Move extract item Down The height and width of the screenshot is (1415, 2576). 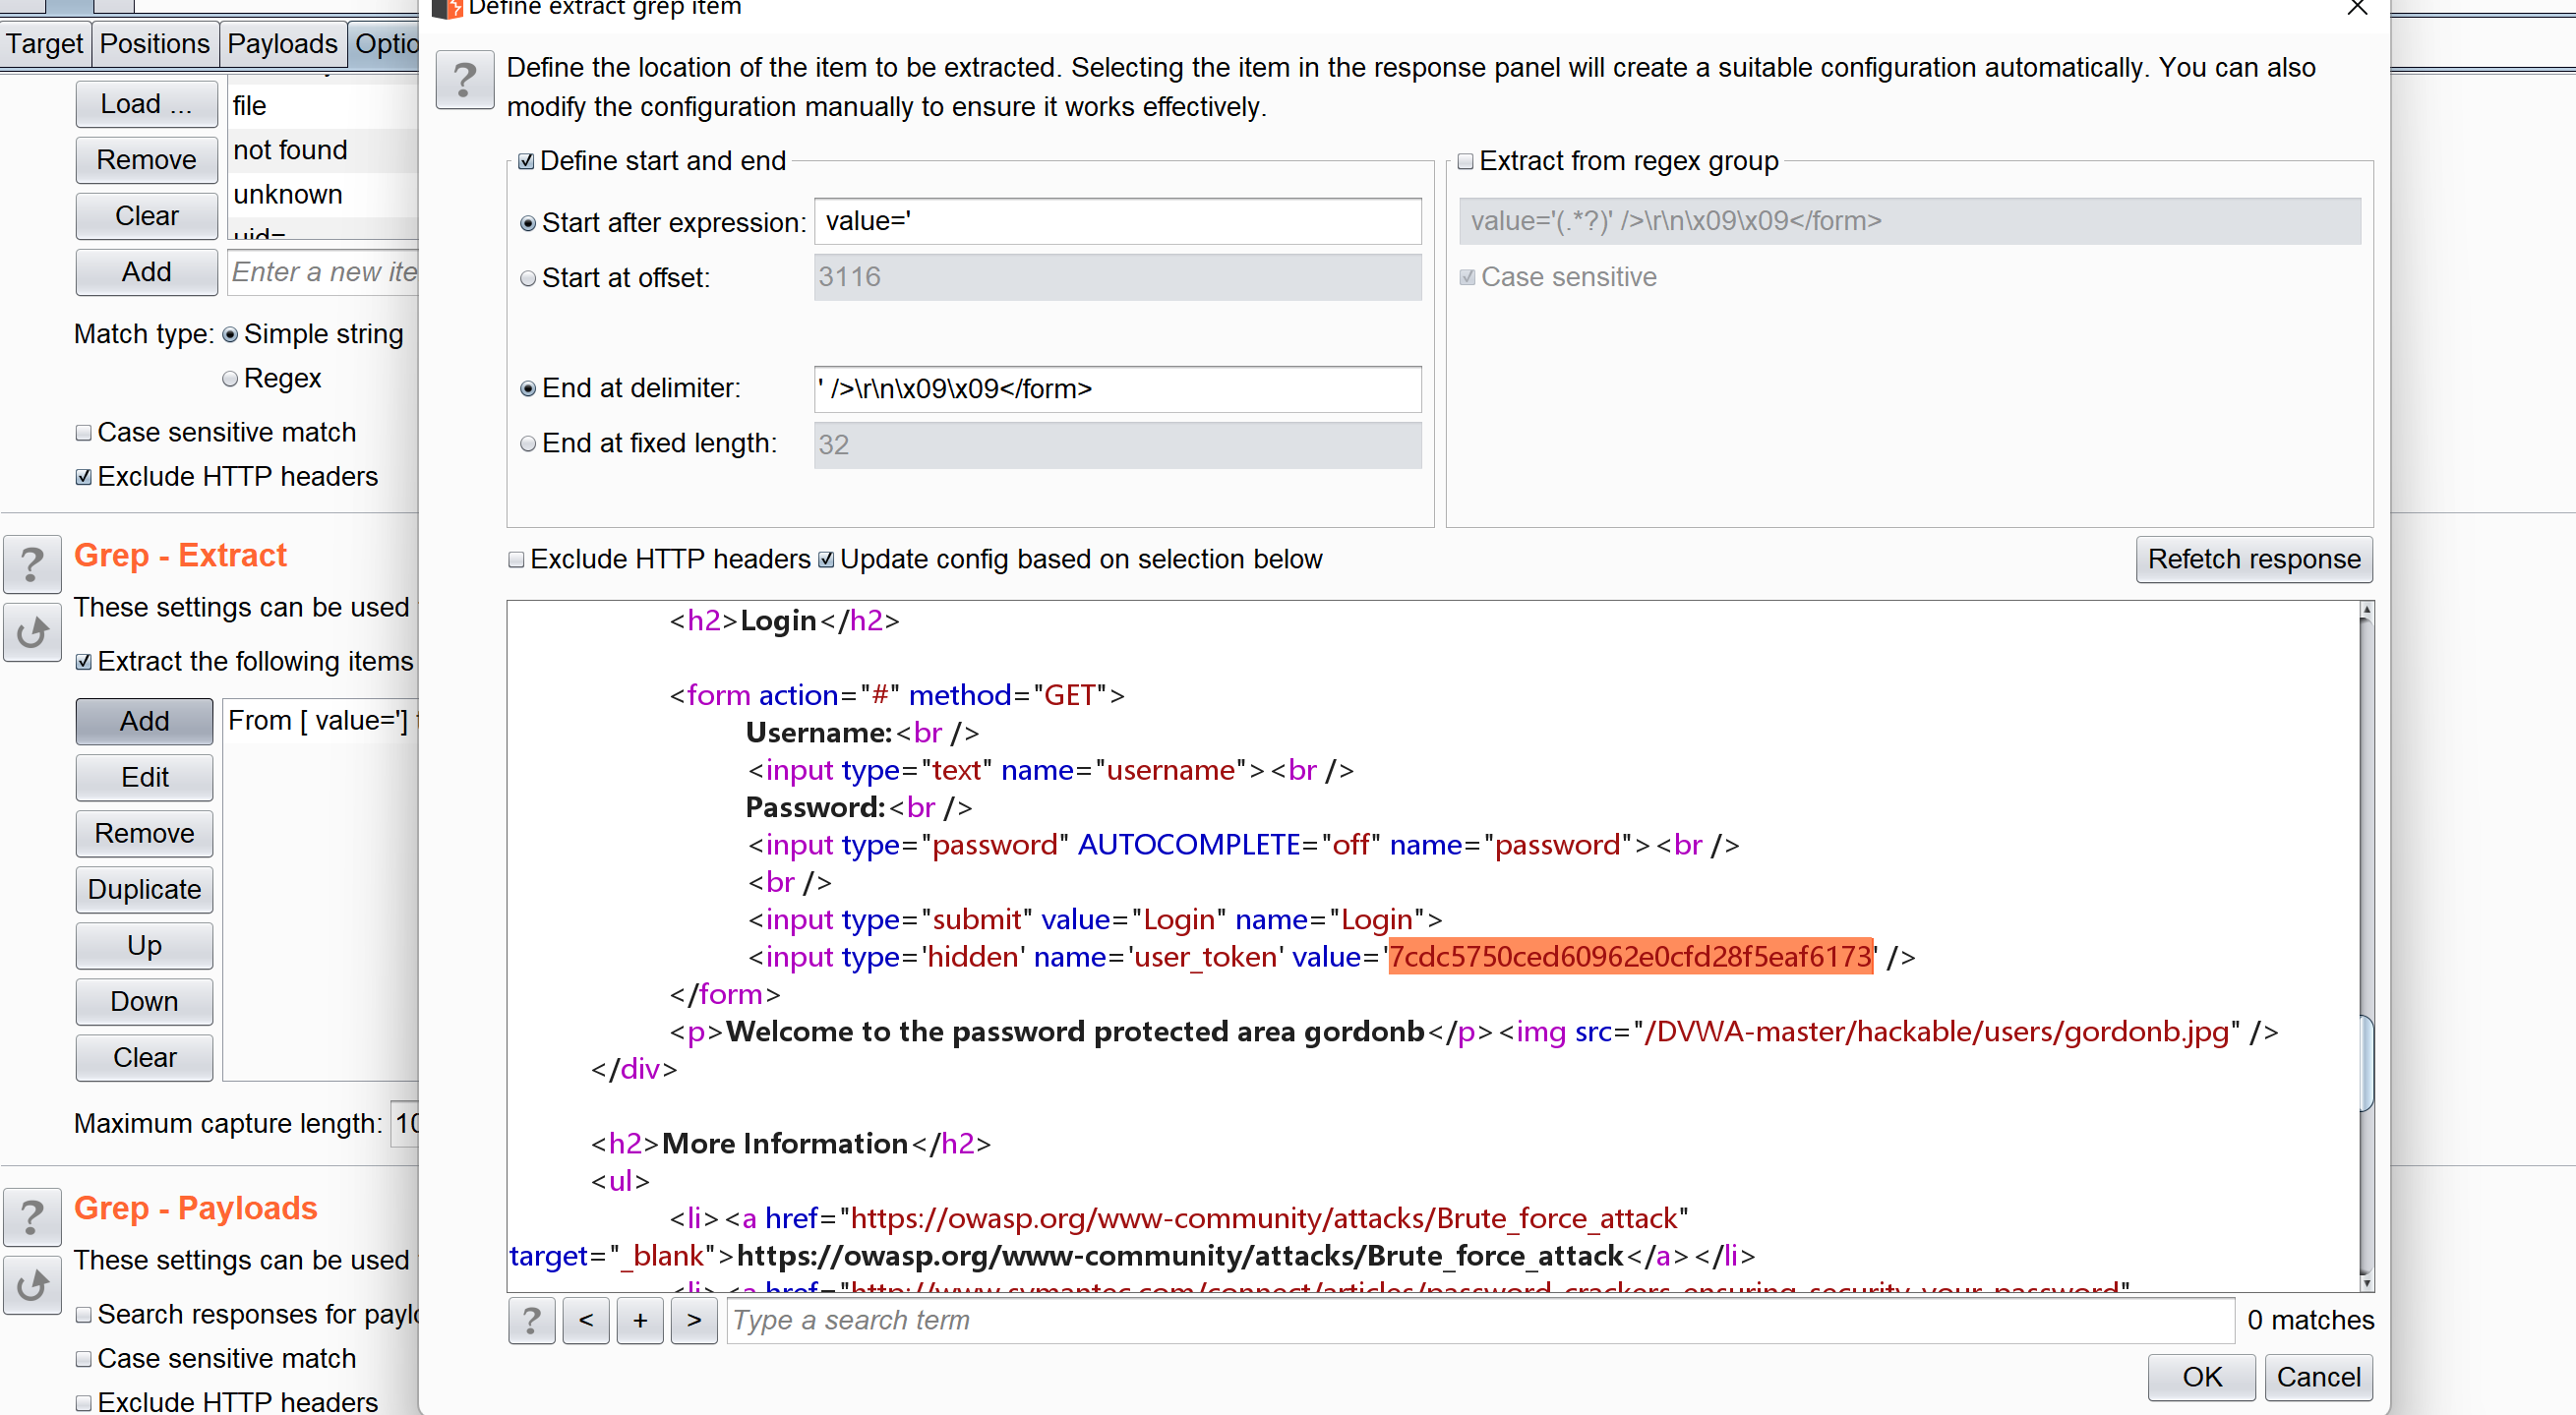point(144,1001)
